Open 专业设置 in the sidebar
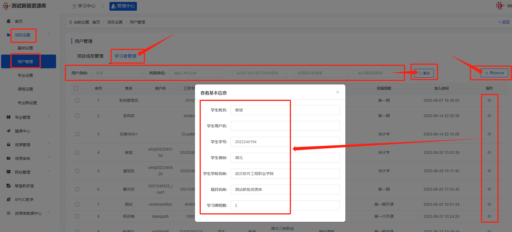This screenshot has width=512, height=232. click(25, 75)
